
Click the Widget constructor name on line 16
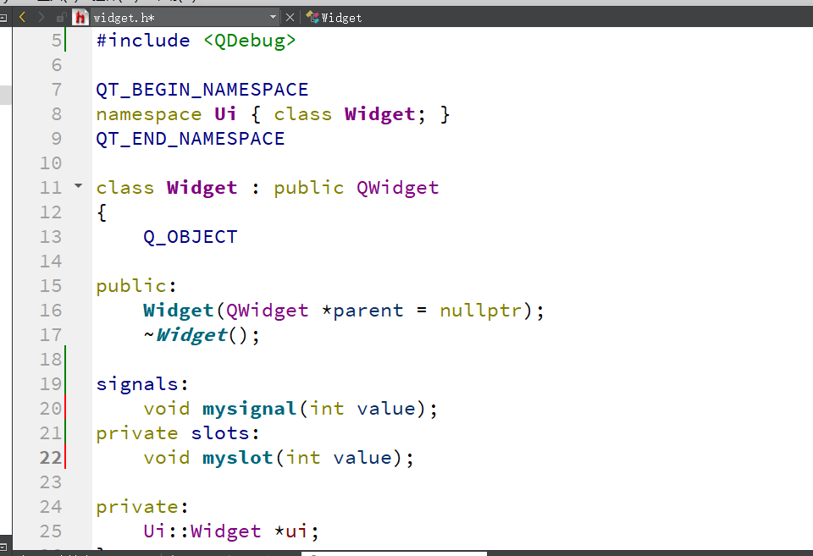tap(179, 311)
